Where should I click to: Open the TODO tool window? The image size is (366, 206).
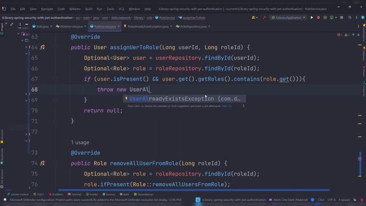pyautogui.click(x=38, y=195)
